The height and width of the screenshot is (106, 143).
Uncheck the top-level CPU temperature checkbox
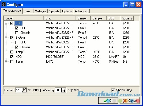[12, 23]
